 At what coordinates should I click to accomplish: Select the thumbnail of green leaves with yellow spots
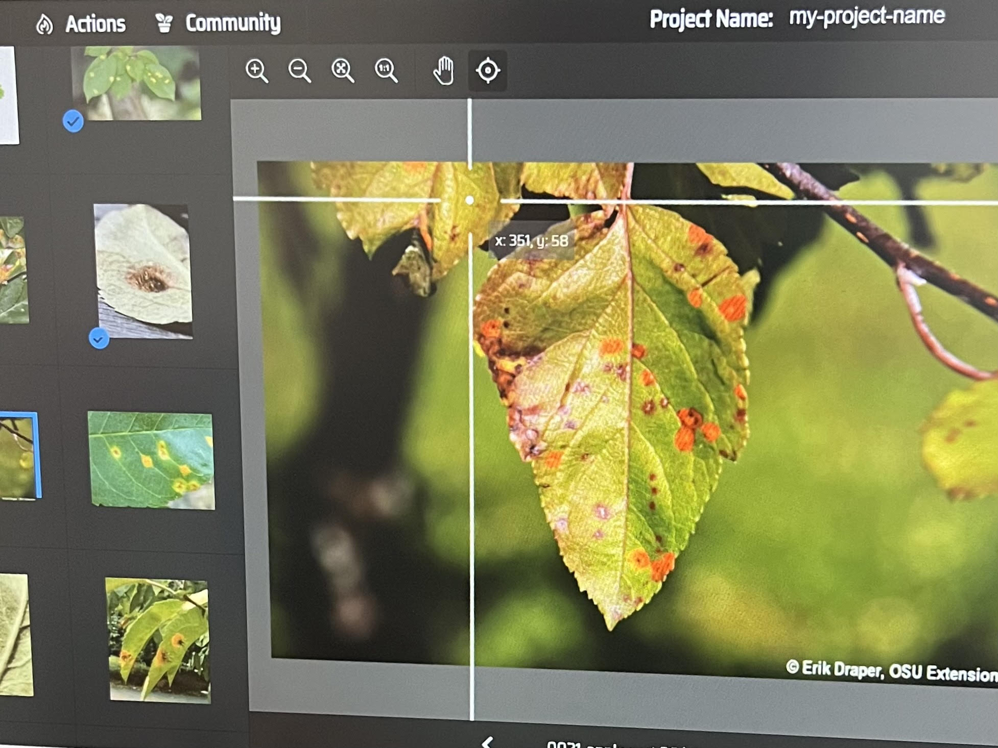tap(136, 83)
